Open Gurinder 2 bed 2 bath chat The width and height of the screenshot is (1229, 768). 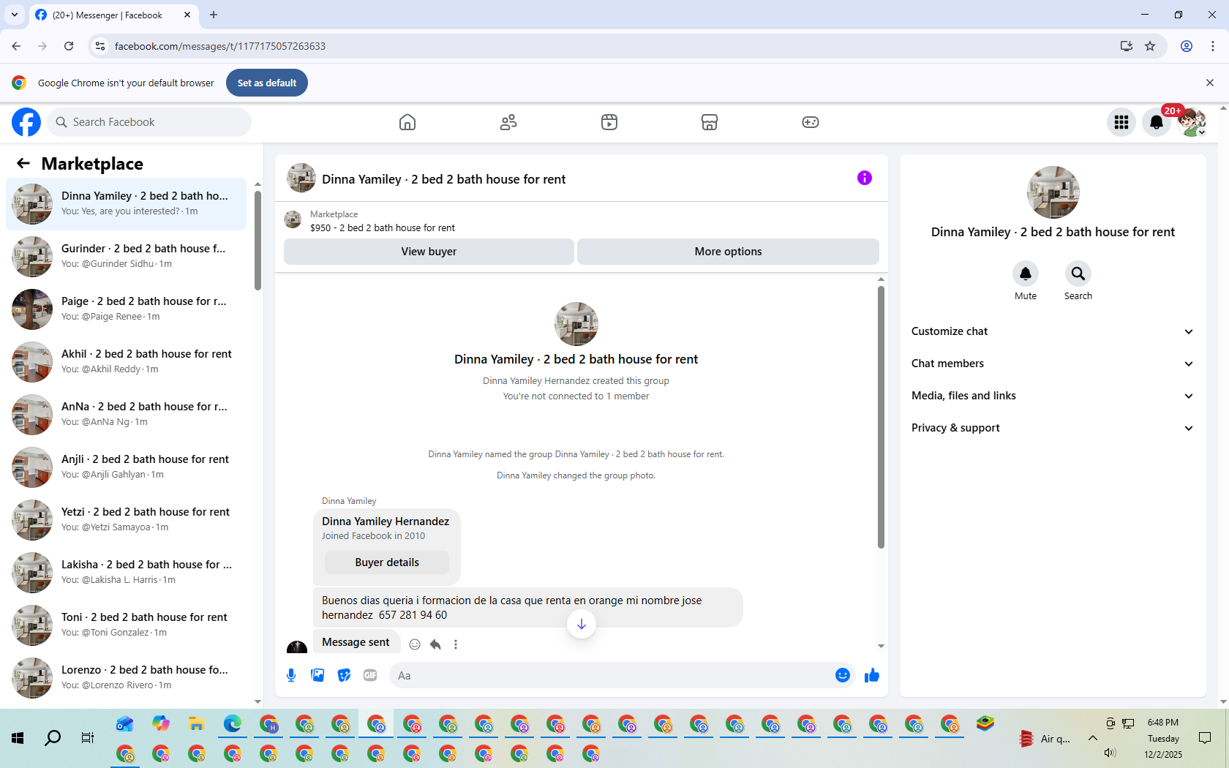[x=127, y=257]
